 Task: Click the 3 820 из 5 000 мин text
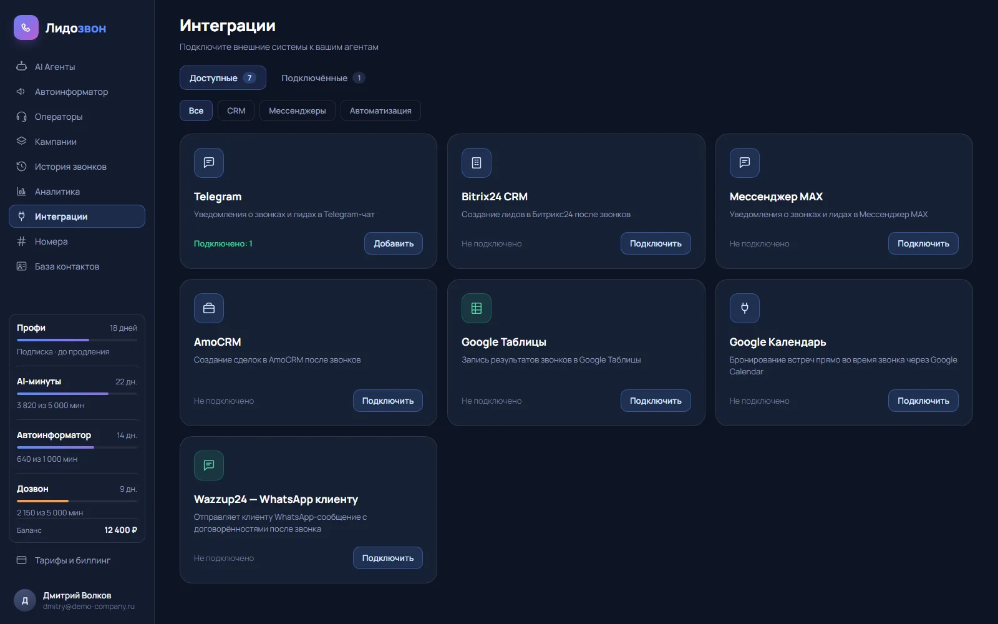click(51, 405)
